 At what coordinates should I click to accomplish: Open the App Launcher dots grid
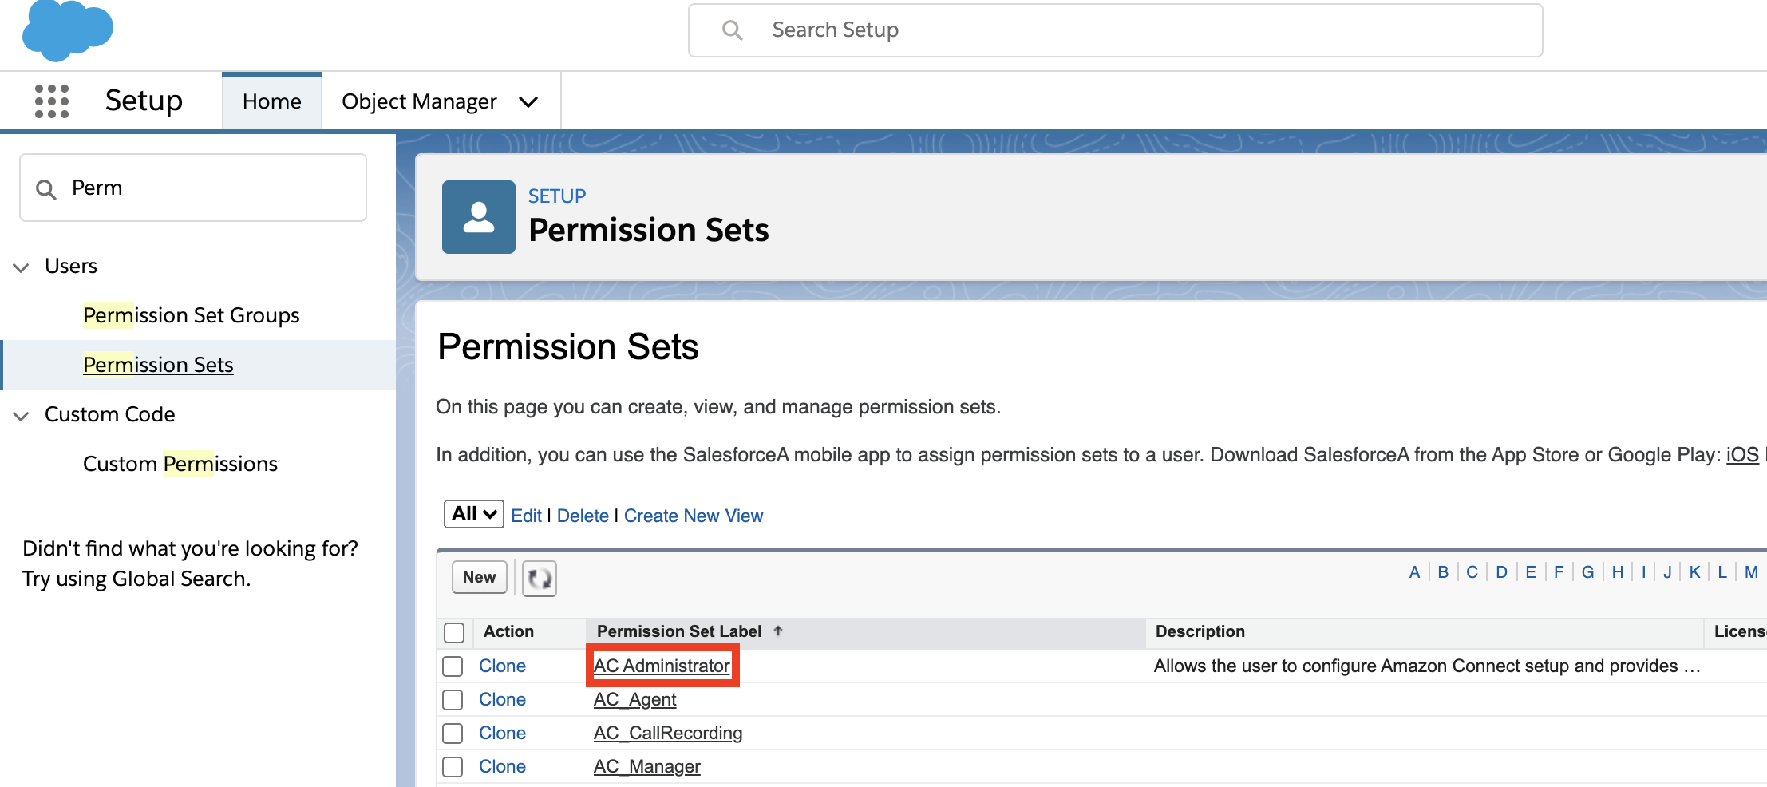(x=52, y=101)
